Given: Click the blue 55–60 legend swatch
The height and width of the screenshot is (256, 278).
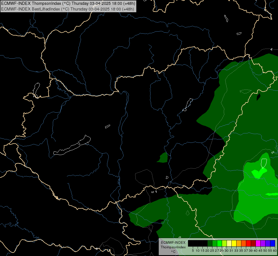Looking at the screenshot, I should point(273,243).
